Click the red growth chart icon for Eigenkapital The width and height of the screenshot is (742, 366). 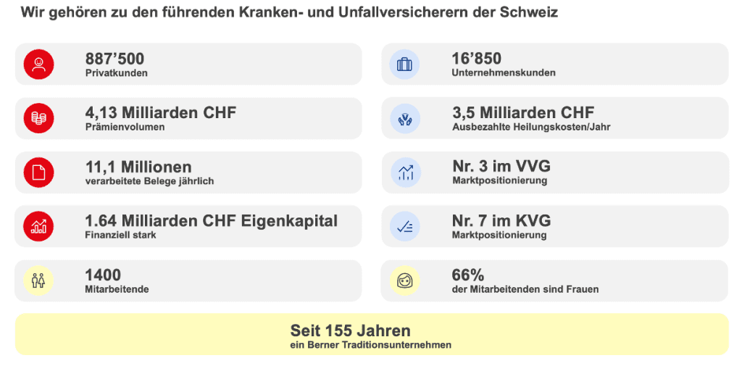point(38,226)
